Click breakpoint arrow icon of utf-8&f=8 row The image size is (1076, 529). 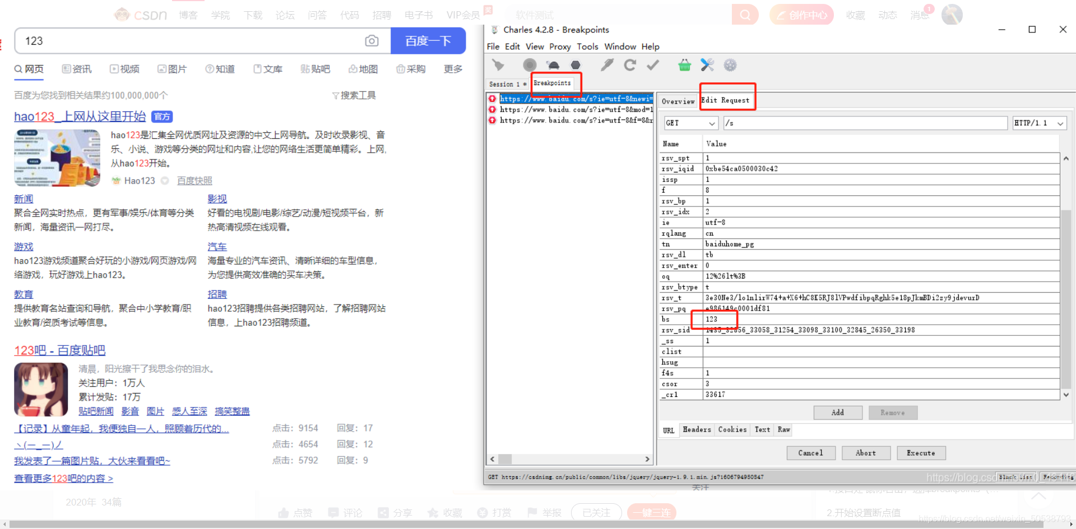pyautogui.click(x=492, y=120)
